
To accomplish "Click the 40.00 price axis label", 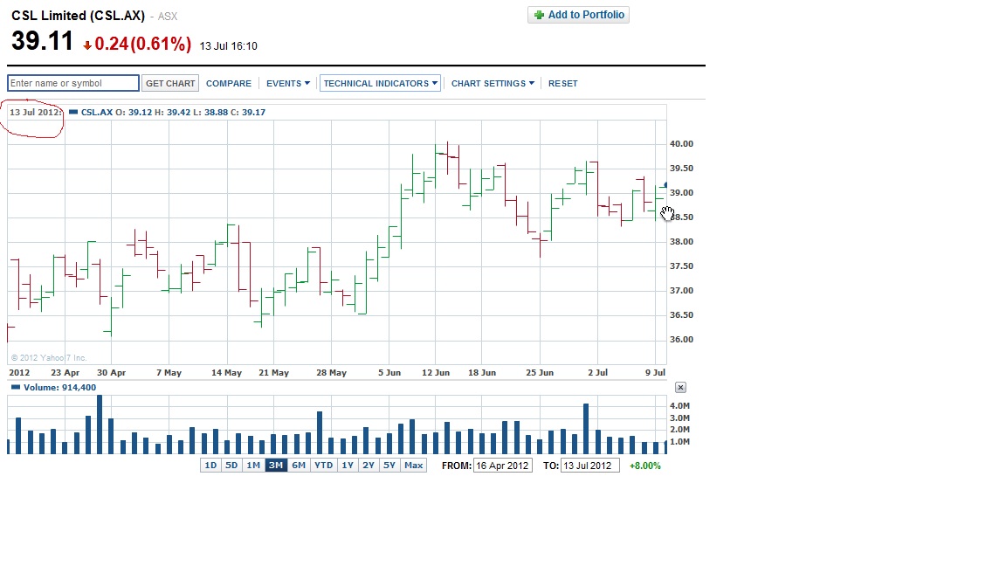I will coord(681,144).
